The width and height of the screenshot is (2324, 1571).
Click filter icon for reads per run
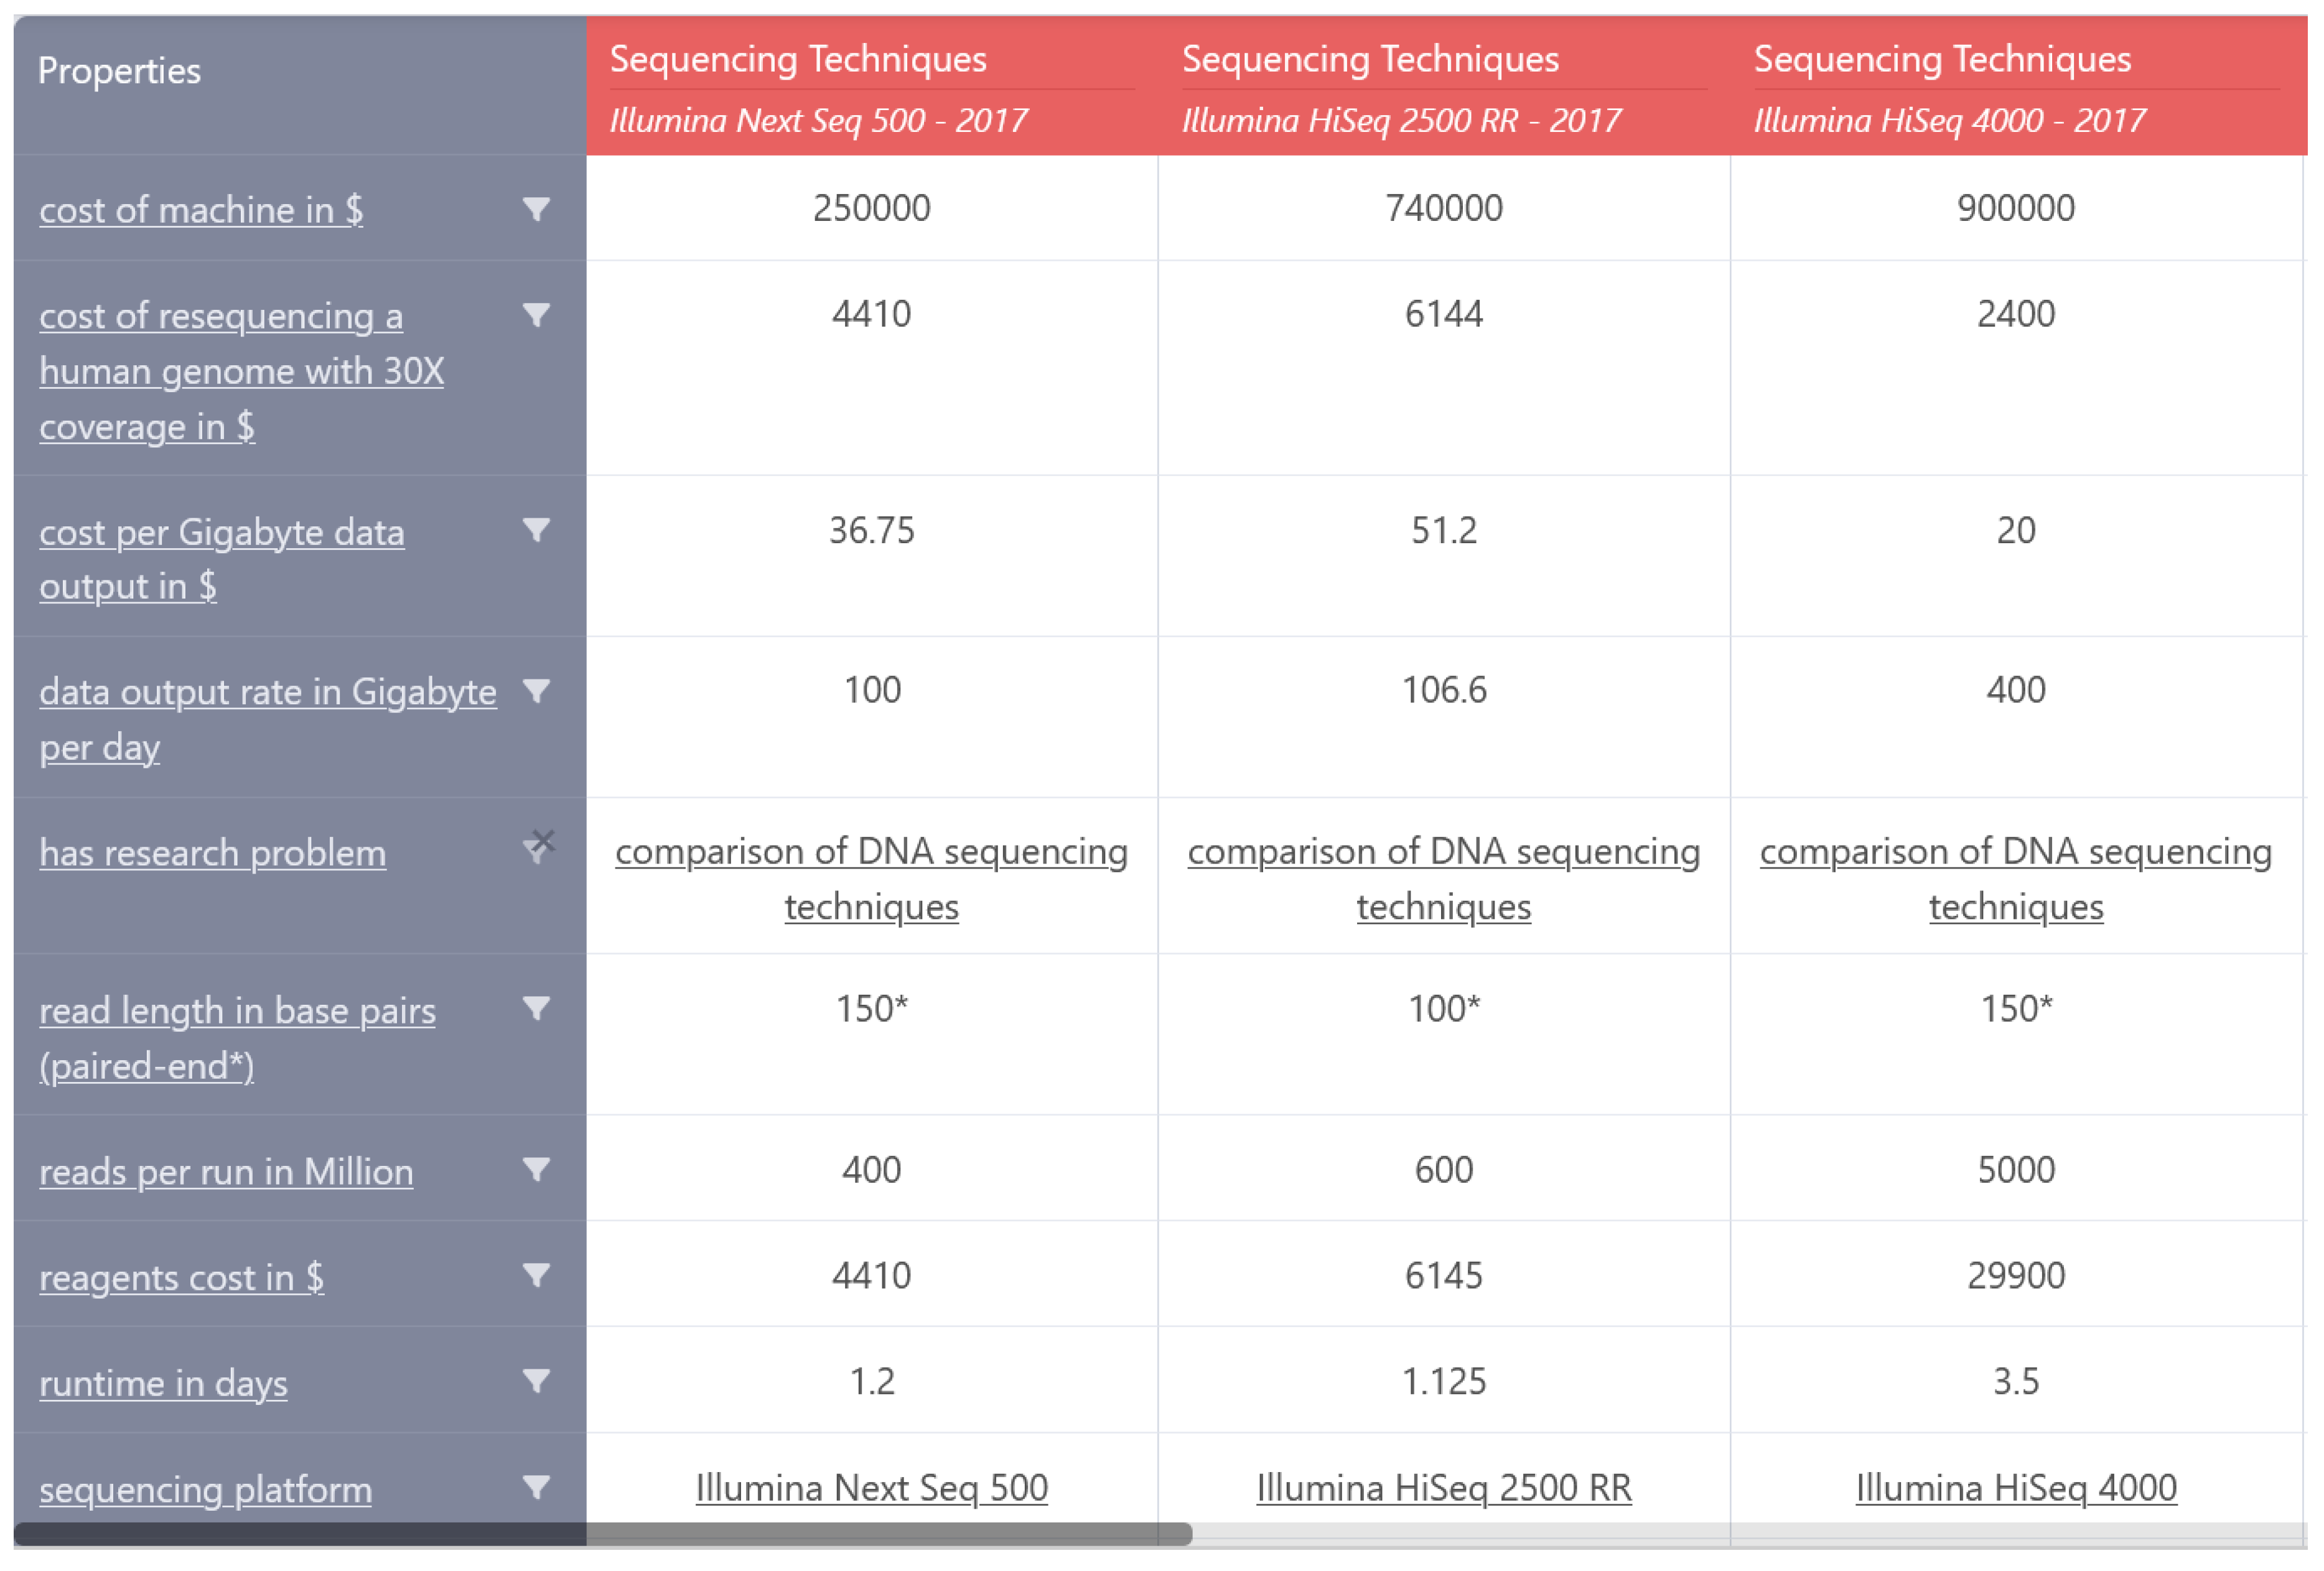pos(536,1169)
